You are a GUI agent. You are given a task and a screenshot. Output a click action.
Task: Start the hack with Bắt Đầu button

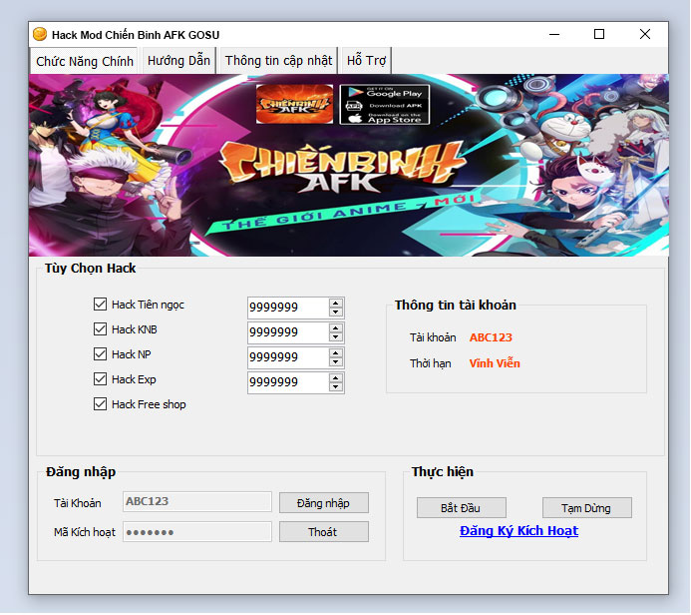462,508
